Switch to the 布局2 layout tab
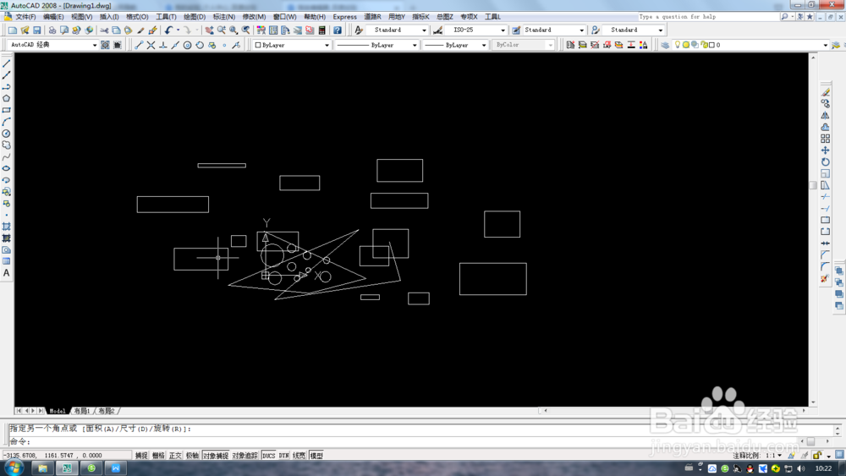The height and width of the screenshot is (476, 846). [107, 411]
